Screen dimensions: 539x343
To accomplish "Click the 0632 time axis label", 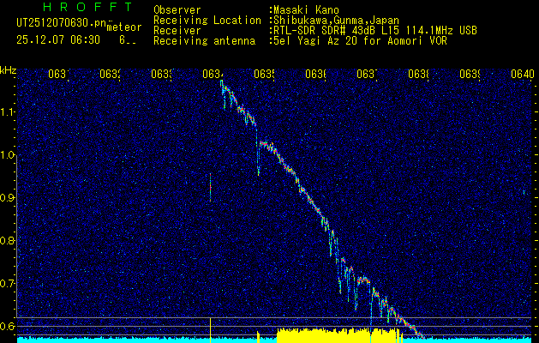I will pos(110,74).
